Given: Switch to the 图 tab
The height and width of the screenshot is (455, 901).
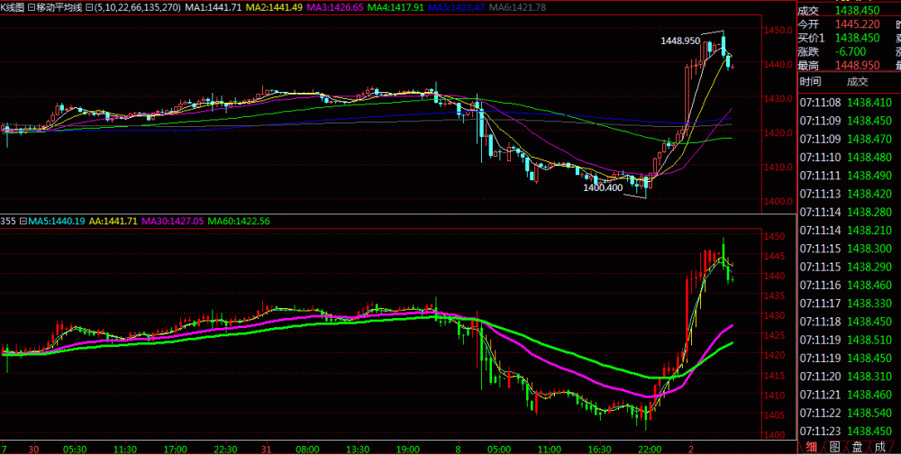Looking at the screenshot, I should click(834, 446).
